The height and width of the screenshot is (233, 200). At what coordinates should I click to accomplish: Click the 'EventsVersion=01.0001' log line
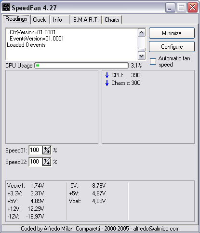37,39
